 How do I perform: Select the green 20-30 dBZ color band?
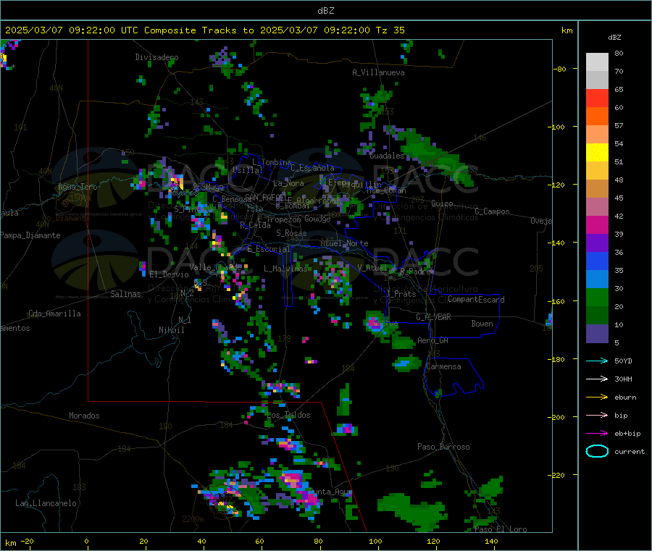(x=597, y=297)
